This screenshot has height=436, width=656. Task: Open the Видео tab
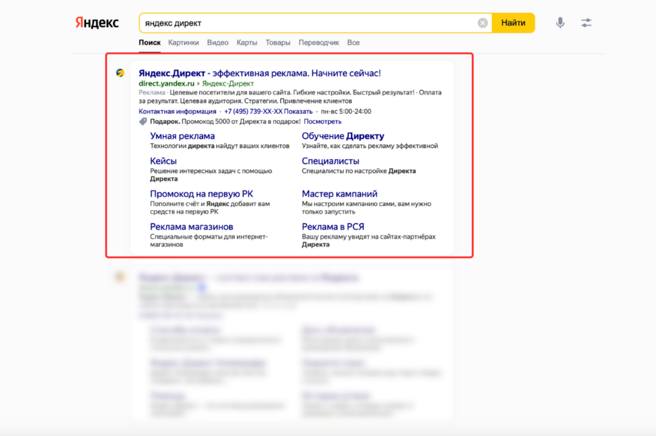(218, 42)
